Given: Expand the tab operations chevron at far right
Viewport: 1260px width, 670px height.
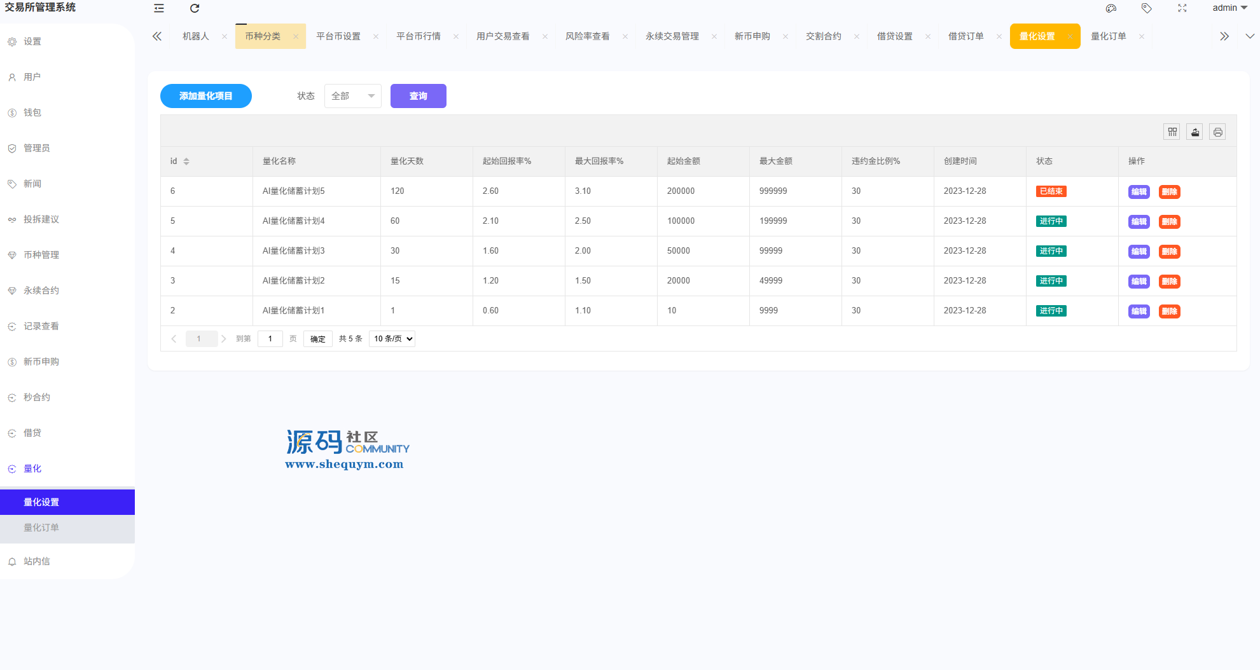Looking at the screenshot, I should 1250,36.
